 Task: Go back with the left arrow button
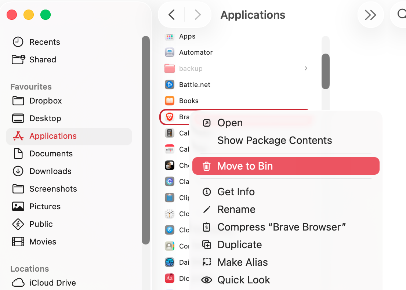[x=172, y=15]
